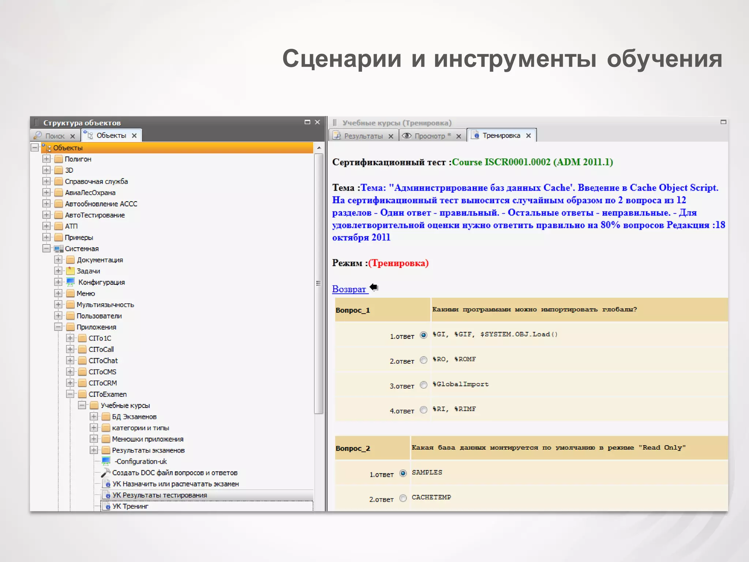Click the Результаты экзаменов folder icon

[106, 450]
